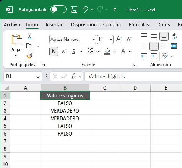Open Portapapeles dialog launcher
Image resolution: width=182 pixels, height=168 pixels.
43,65
